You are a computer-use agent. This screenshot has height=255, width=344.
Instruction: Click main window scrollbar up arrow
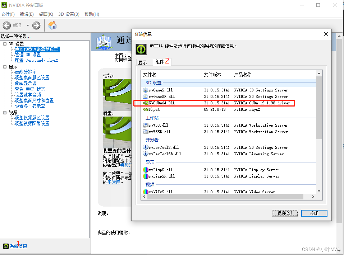pos(339,36)
